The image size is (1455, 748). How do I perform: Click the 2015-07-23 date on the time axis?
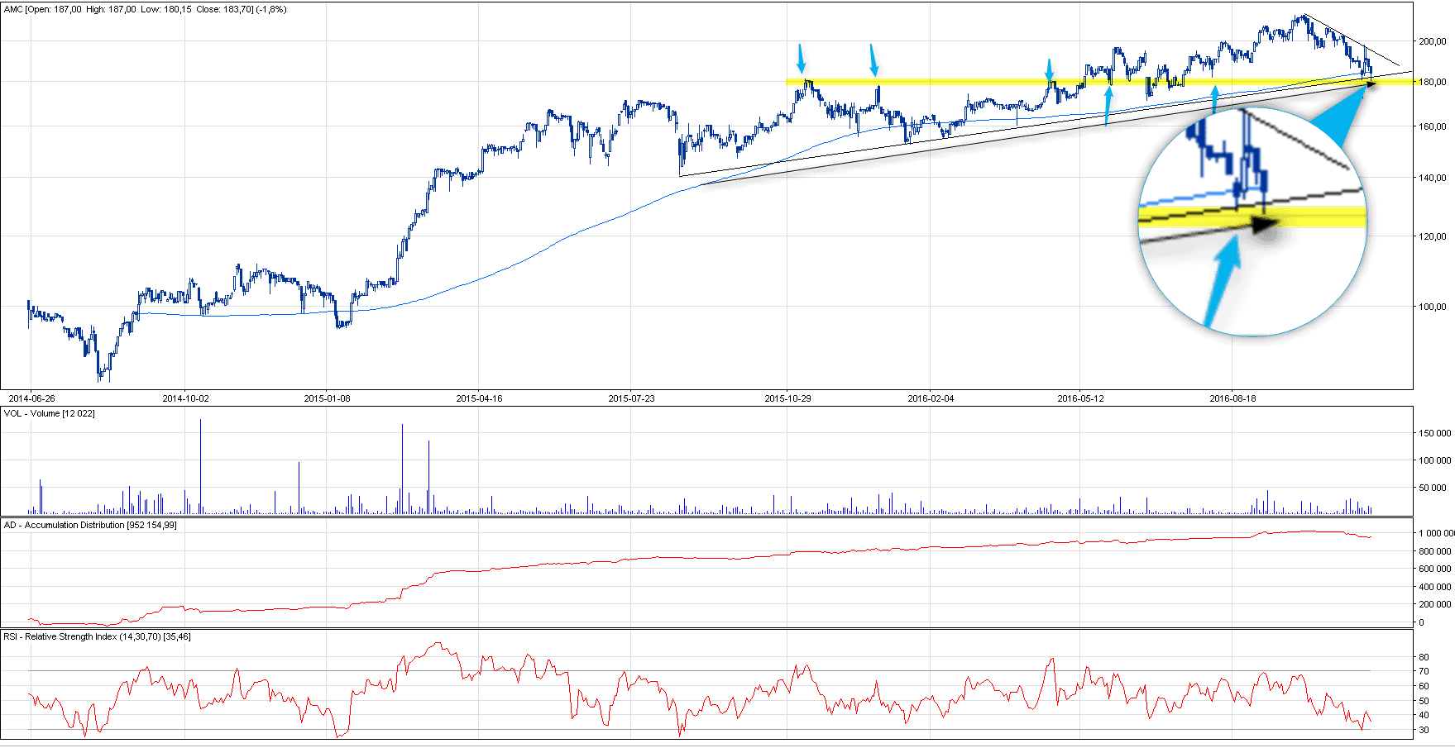(x=631, y=398)
